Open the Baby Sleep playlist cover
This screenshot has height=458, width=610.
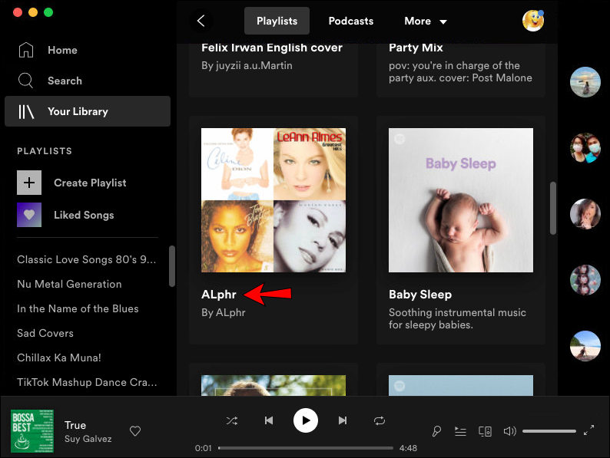[x=461, y=200]
